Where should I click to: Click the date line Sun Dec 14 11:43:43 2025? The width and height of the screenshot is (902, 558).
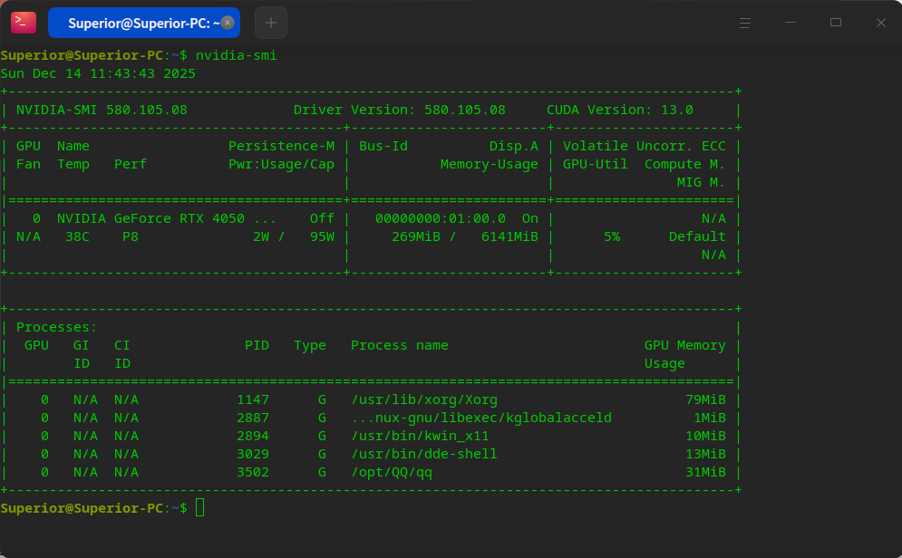pos(98,73)
